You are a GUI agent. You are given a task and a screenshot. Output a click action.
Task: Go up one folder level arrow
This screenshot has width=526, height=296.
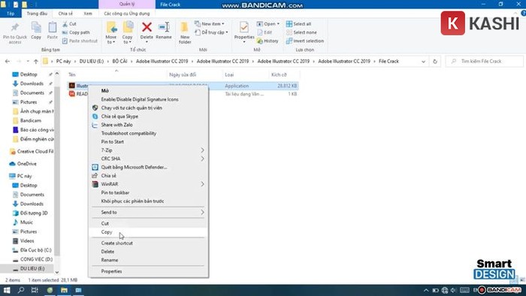click(36, 62)
